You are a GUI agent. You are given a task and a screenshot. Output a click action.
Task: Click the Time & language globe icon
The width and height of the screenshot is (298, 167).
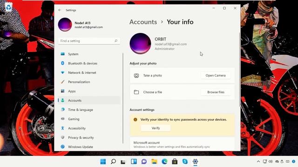[x=63, y=109]
